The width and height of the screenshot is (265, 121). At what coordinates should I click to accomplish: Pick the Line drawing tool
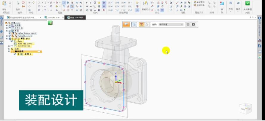(39, 2)
